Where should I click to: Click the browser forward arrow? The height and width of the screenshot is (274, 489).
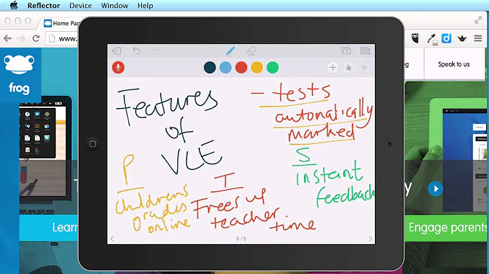(22, 39)
